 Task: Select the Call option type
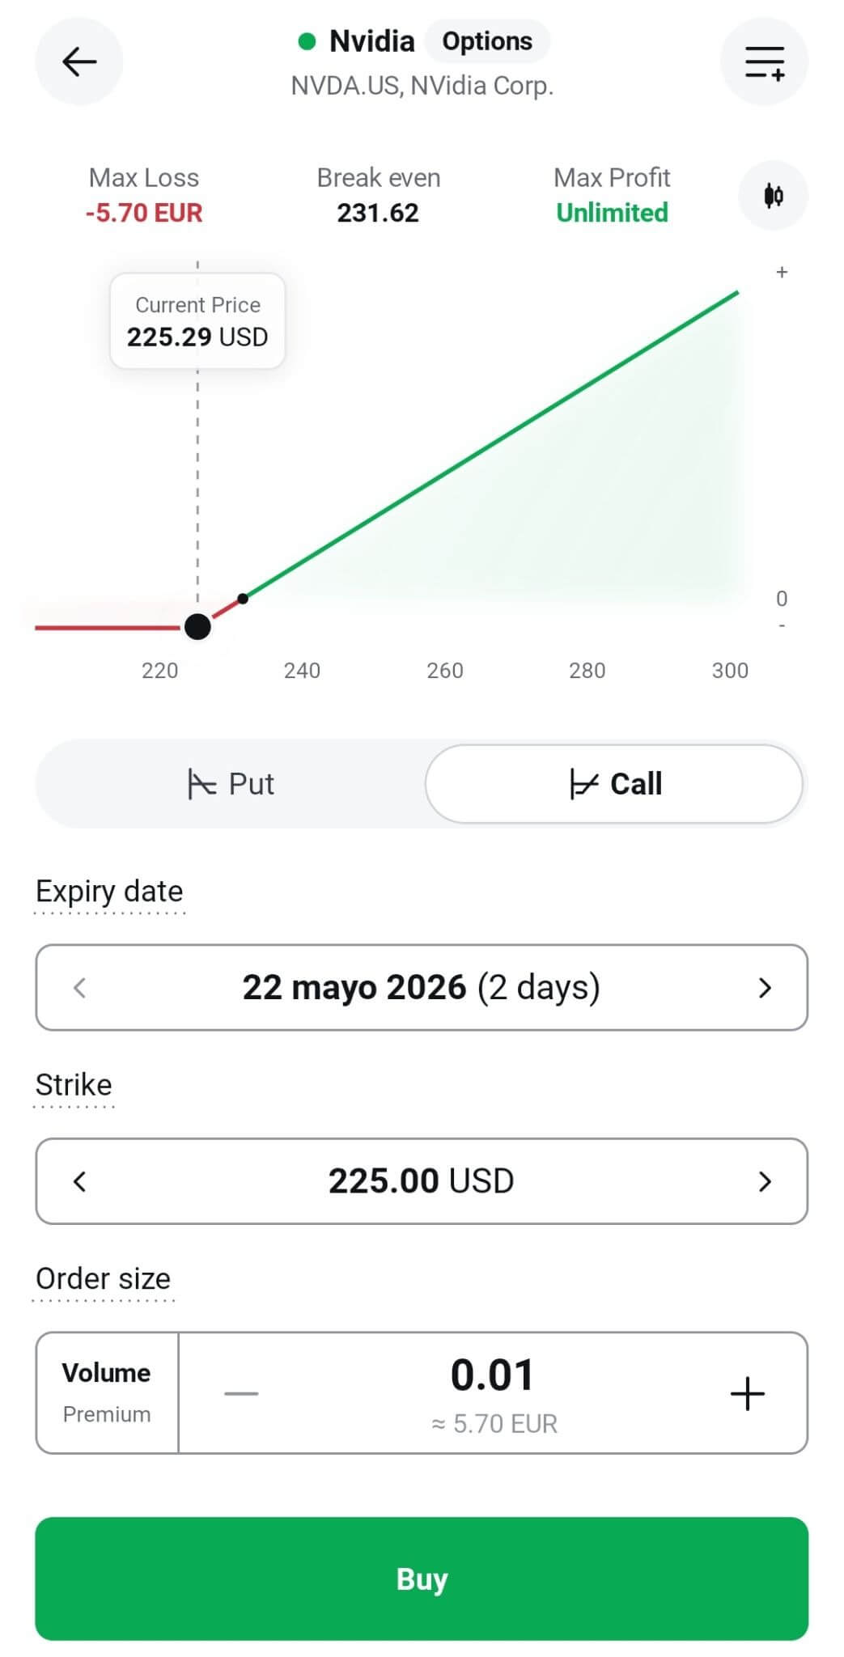pos(614,784)
